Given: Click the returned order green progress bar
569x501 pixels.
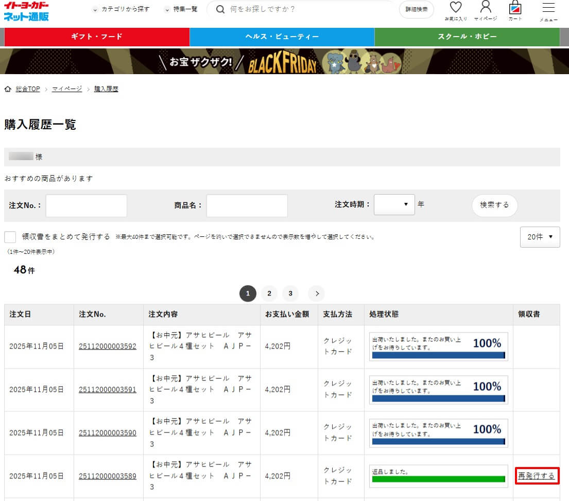Looking at the screenshot, I should tap(439, 479).
